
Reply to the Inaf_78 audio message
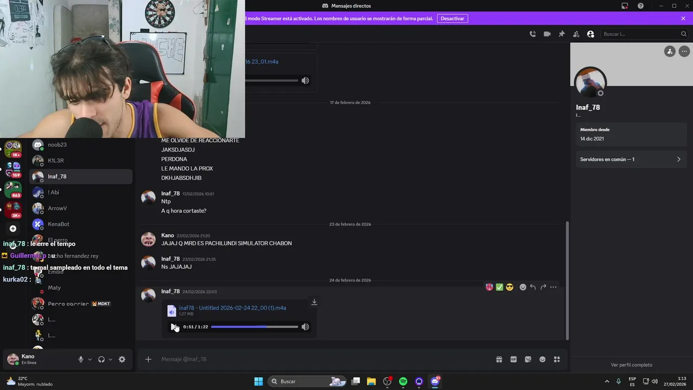(x=533, y=287)
